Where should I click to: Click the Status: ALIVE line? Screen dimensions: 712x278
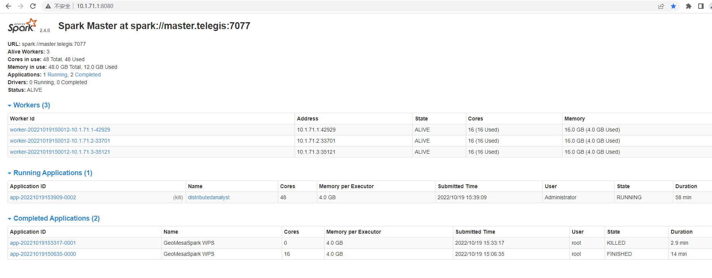point(25,90)
